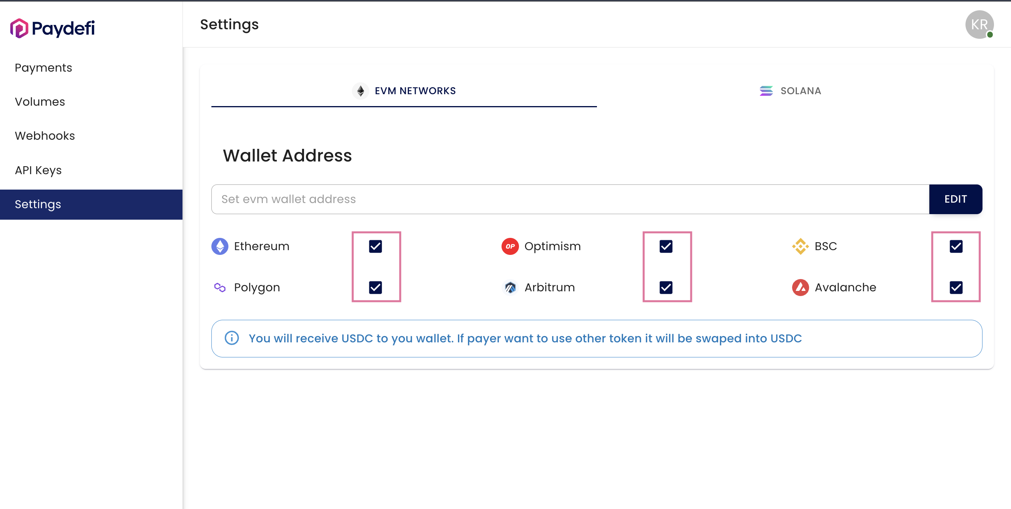1011x509 pixels.
Task: Switch to the Solana tab
Action: pos(790,91)
